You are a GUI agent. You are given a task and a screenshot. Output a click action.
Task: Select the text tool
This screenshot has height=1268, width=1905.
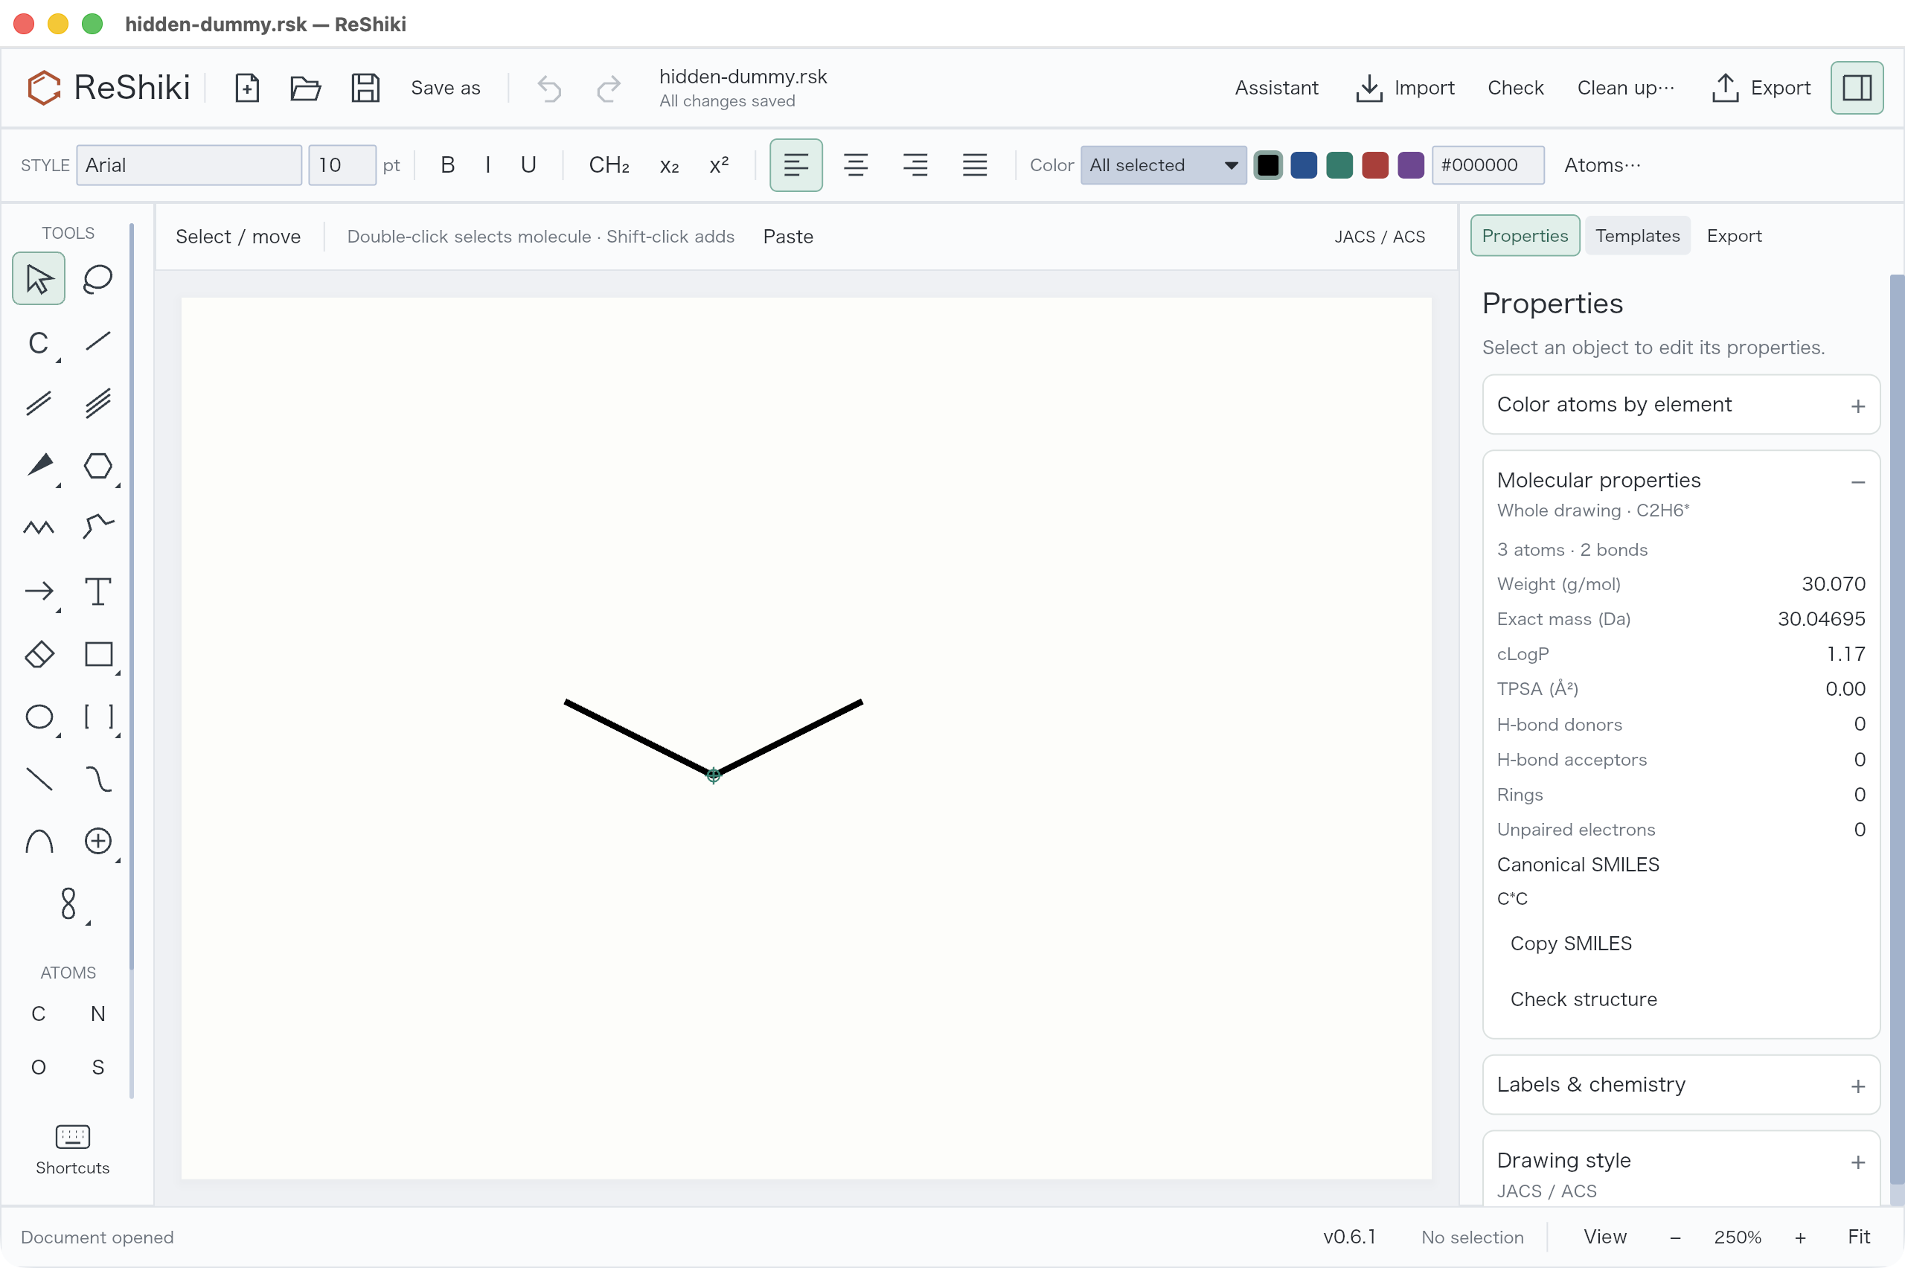coord(97,591)
